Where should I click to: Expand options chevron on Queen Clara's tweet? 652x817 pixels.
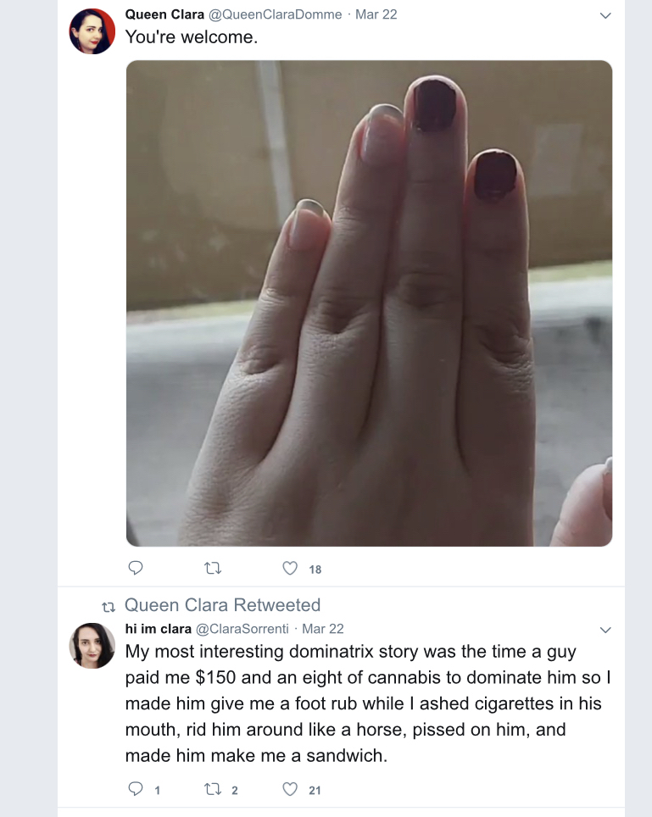[605, 15]
